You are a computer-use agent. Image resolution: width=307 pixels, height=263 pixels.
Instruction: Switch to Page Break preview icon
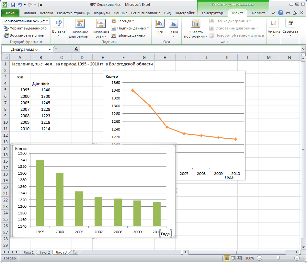239,258
